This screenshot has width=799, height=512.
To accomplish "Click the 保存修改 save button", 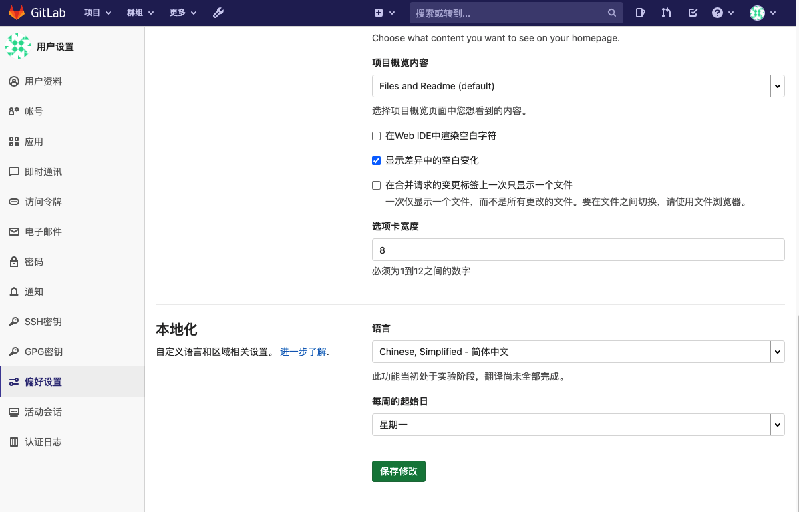I will click(x=398, y=471).
